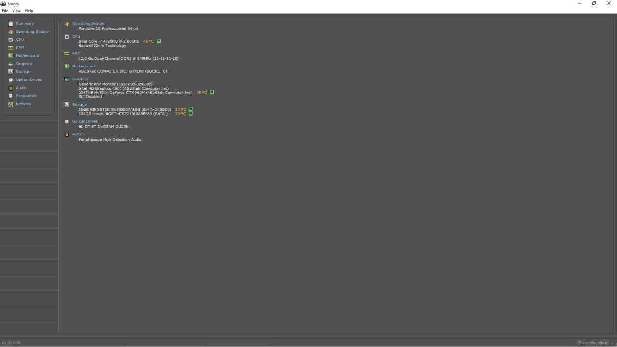Open the Motherboard icon in sidebar
The image size is (617, 347).
(x=11, y=55)
